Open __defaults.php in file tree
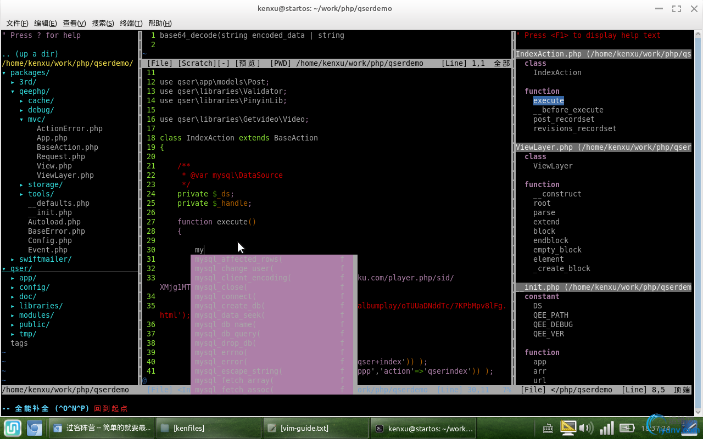This screenshot has width=703, height=439. pyautogui.click(x=59, y=203)
